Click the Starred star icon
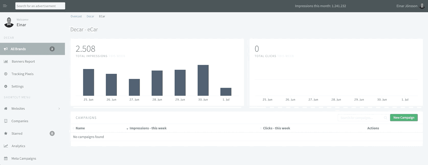 pyautogui.click(x=6, y=133)
